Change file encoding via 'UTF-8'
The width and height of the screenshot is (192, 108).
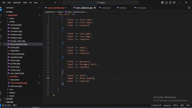point(175,105)
